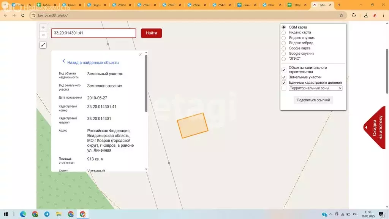
Task: Expand the Скидки на ипотеку side panel
Action: click(366, 127)
